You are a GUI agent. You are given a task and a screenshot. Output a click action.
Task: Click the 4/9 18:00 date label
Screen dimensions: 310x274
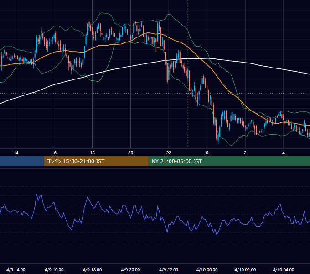click(x=93, y=269)
